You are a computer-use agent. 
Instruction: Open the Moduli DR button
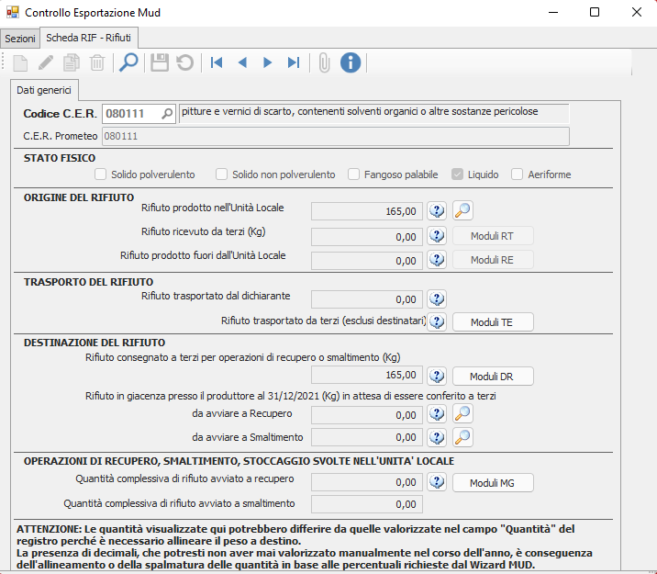pos(493,377)
